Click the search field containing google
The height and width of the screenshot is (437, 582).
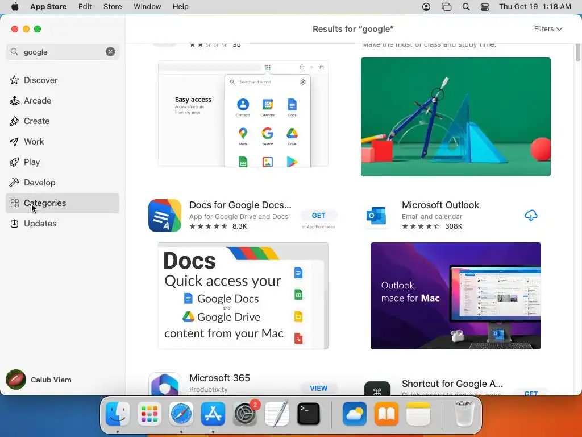(63, 52)
